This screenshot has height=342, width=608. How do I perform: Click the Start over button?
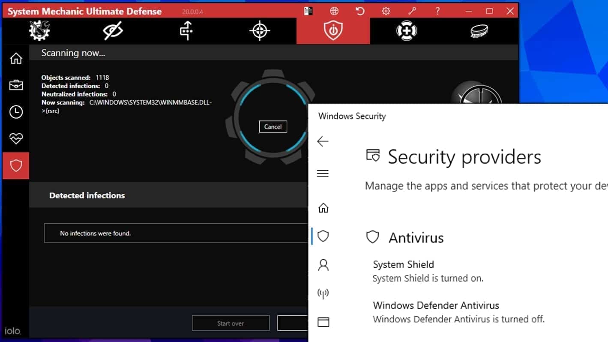[x=231, y=323]
